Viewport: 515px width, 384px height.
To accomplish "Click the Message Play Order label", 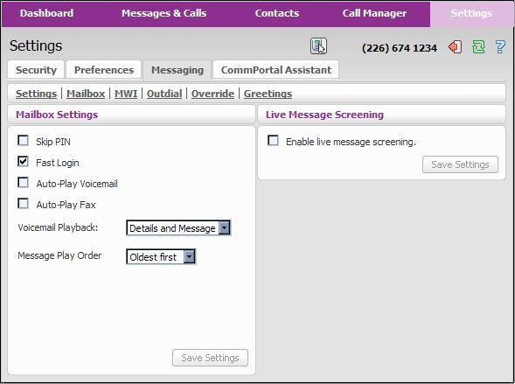I will [59, 255].
